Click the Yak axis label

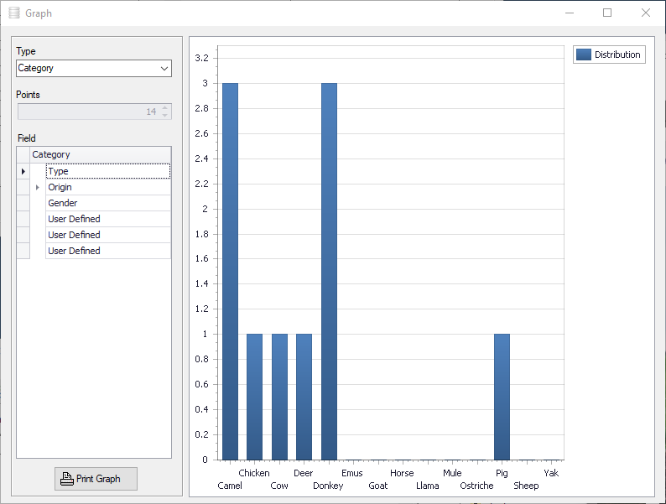(551, 473)
